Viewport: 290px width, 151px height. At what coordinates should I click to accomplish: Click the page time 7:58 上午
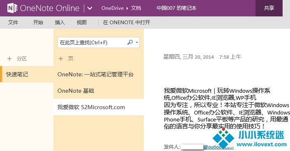(x=230, y=57)
